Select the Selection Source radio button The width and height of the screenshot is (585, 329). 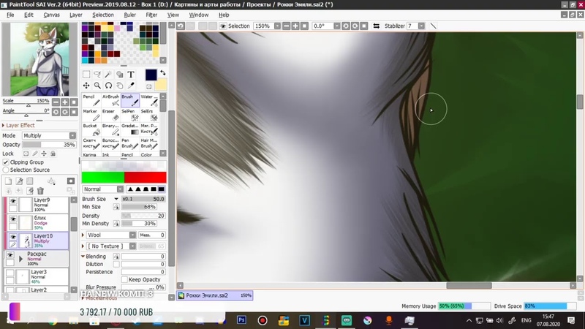(6, 170)
